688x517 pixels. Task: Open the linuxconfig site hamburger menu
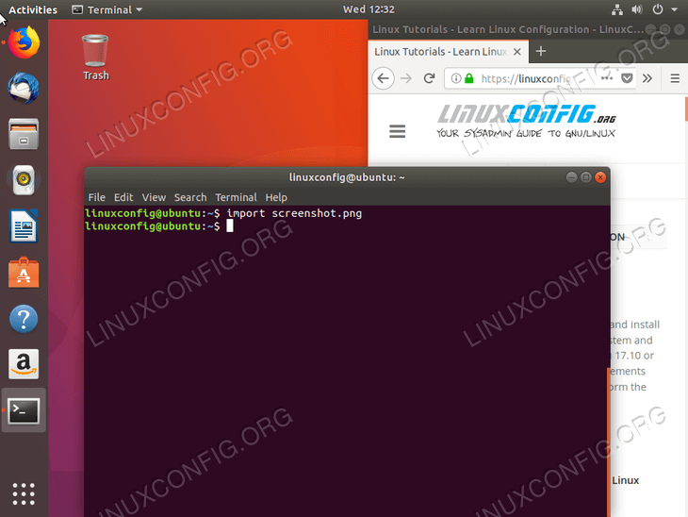pos(398,131)
